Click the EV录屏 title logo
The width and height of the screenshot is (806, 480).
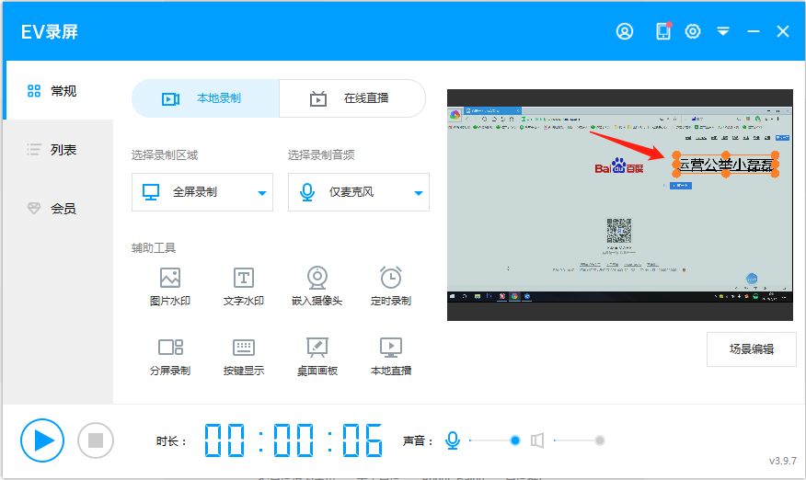[x=50, y=32]
